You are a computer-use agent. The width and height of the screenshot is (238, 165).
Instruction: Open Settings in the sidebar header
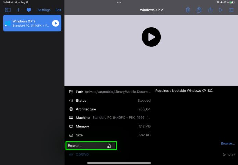44,10
